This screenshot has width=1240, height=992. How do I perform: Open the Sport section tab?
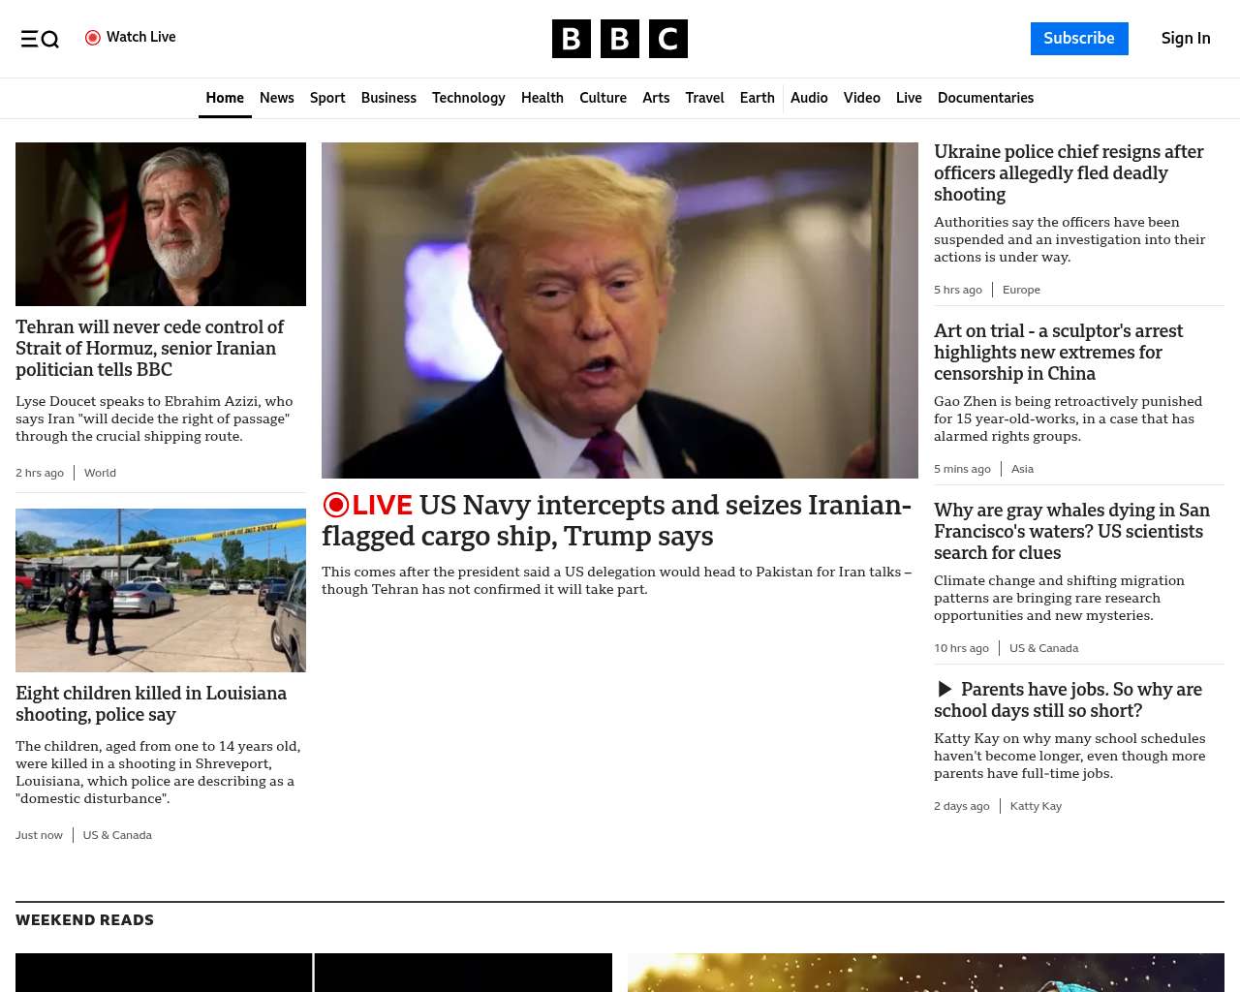coord(327,98)
